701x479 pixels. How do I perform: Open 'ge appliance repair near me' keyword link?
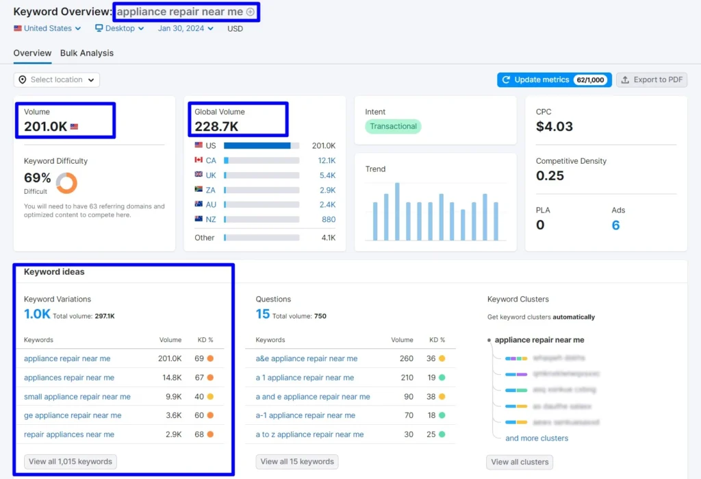(73, 415)
